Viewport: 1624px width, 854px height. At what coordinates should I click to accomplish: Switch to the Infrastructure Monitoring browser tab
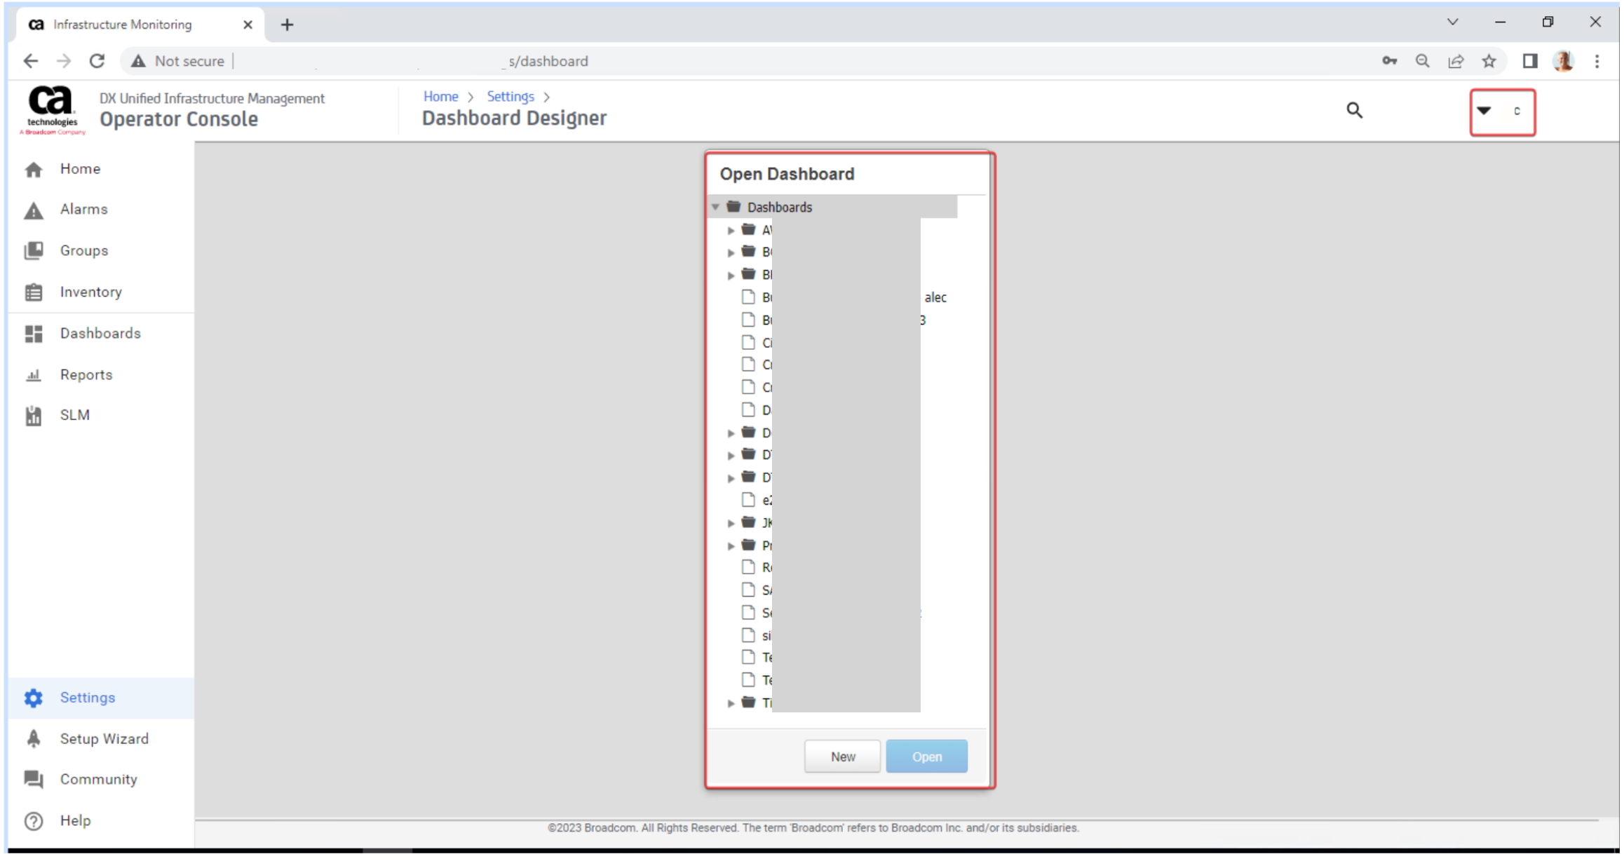(x=140, y=25)
